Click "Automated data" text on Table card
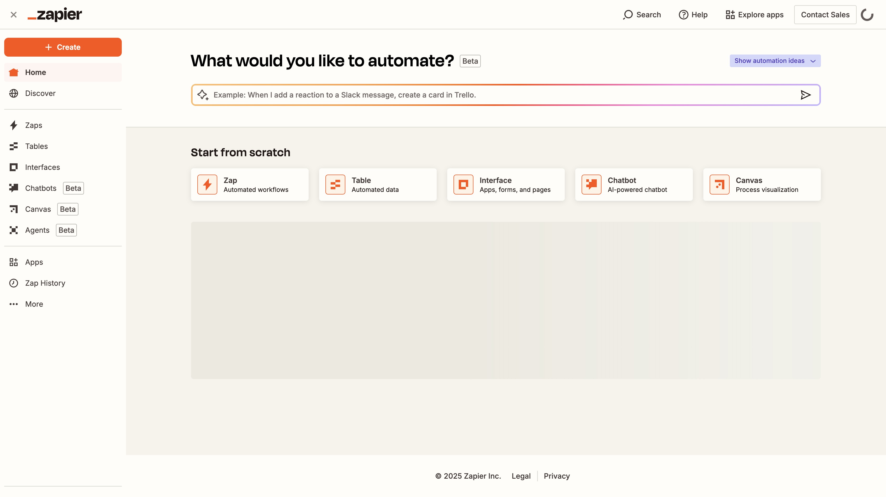Screen dimensions: 886x497 [x=375, y=189]
